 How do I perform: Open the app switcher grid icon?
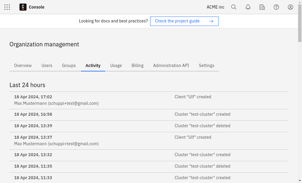pyautogui.click(x=7, y=7)
